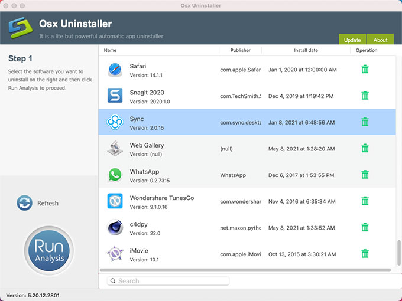
Task: Click the Wondershare TunesGo app icon
Action: pos(115,201)
